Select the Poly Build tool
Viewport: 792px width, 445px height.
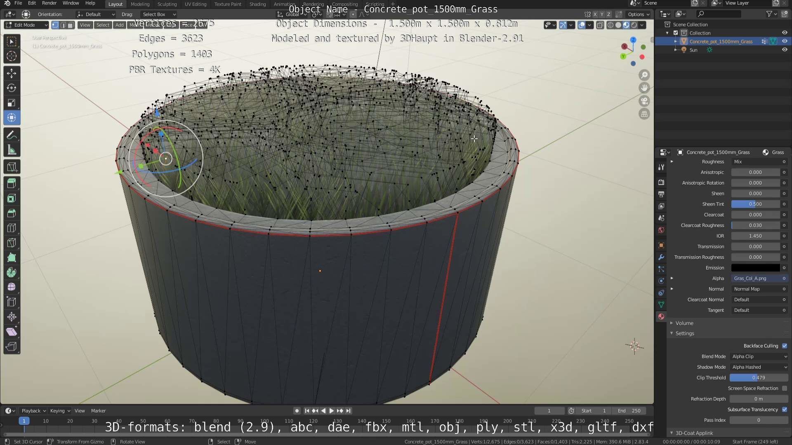click(12, 258)
